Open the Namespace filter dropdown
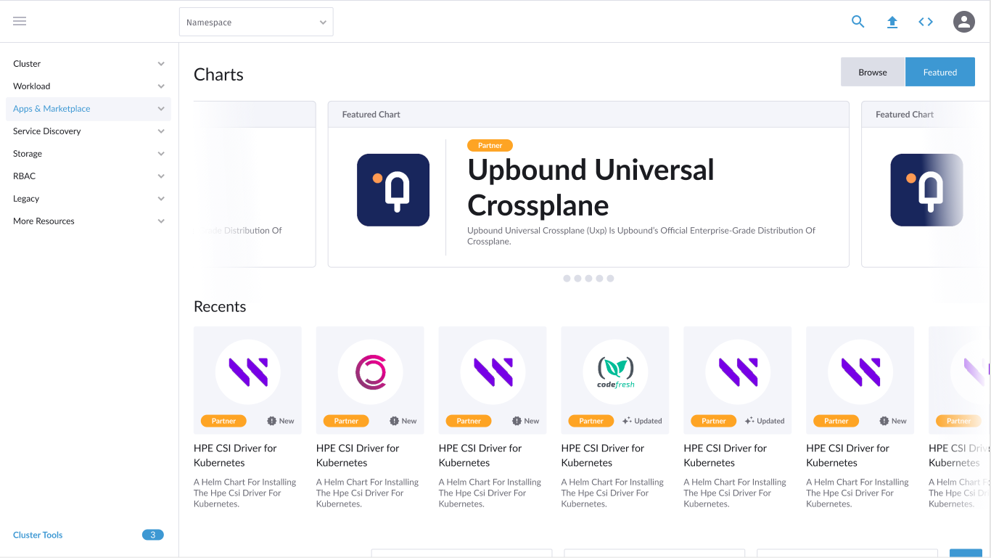This screenshot has height=558, width=991. [256, 22]
